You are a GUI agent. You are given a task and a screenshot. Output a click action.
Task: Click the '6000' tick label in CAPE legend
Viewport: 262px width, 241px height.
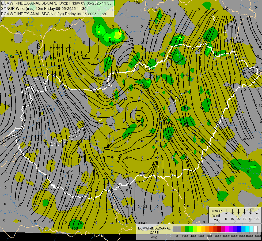point(257,236)
